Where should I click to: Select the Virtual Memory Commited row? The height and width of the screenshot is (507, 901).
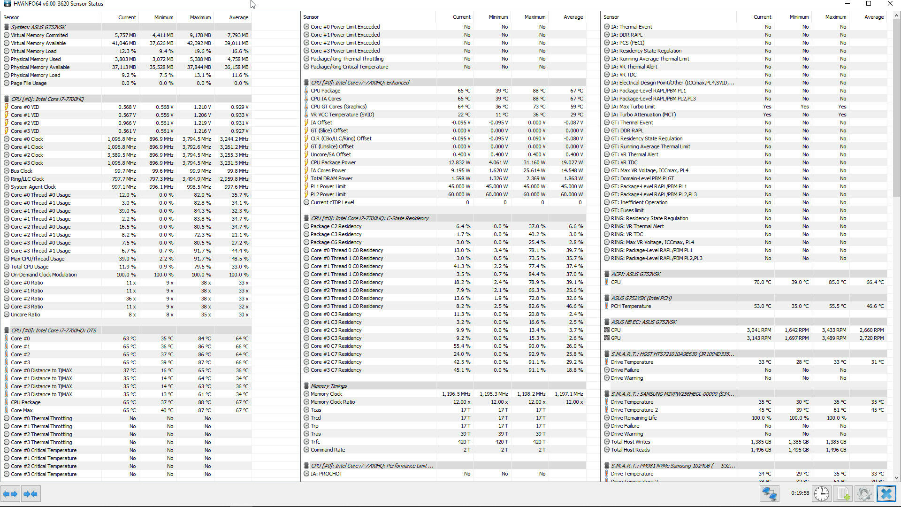tap(127, 35)
